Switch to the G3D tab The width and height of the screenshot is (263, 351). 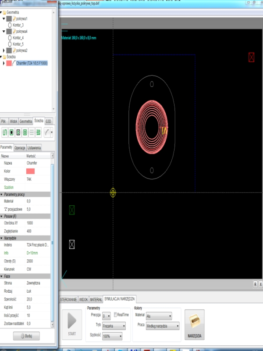tap(49, 121)
